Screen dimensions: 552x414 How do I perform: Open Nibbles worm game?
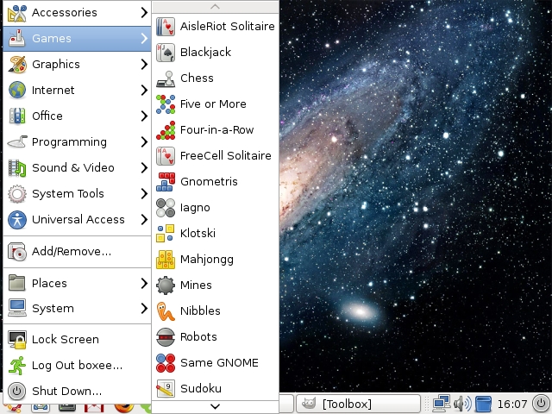pyautogui.click(x=215, y=310)
